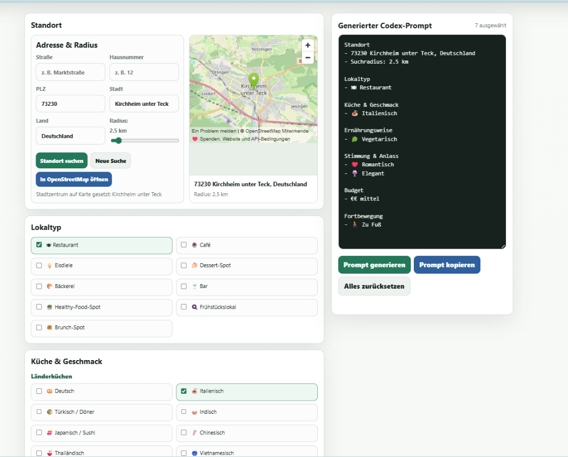
Task: Zoom out on the map with minus button
Action: point(307,58)
